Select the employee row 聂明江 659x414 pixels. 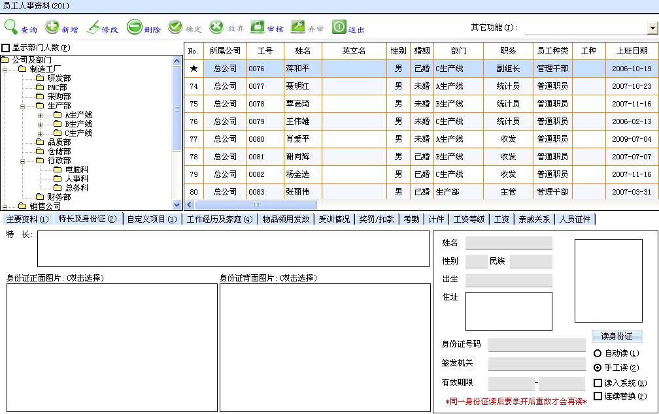point(421,86)
